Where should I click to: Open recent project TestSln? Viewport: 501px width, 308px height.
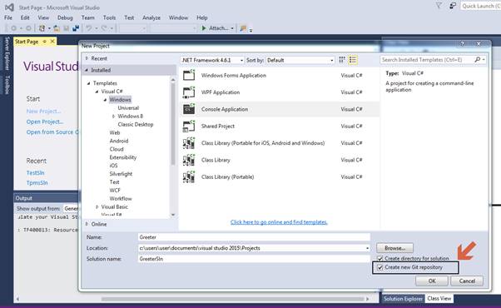tap(36, 173)
